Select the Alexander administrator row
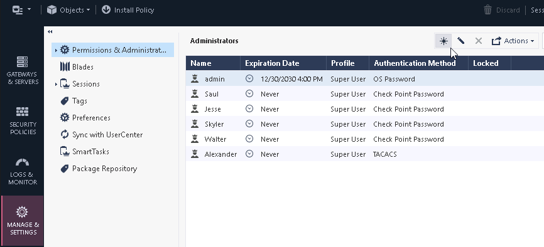This screenshot has width=544, height=247. pos(364,154)
